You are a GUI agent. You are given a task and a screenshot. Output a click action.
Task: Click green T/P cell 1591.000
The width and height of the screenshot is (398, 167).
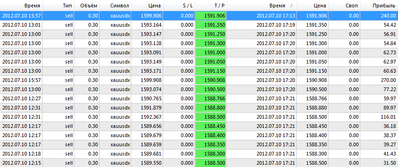click(x=211, y=52)
